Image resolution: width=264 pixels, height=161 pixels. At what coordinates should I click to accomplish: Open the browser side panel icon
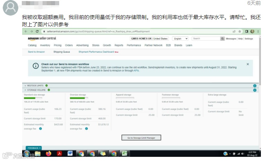(247, 31)
